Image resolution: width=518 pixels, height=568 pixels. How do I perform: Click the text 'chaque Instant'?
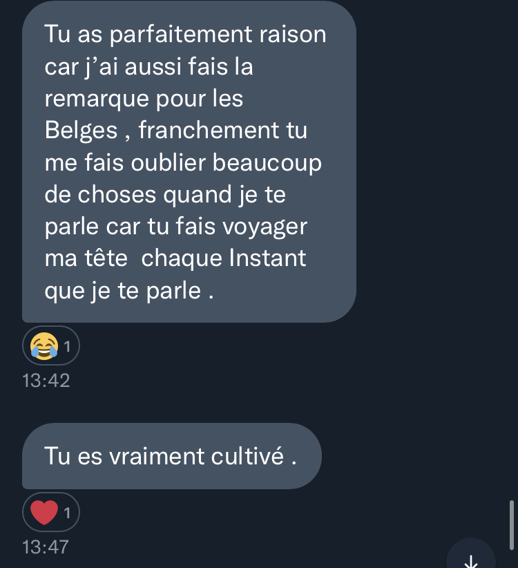coord(224,258)
